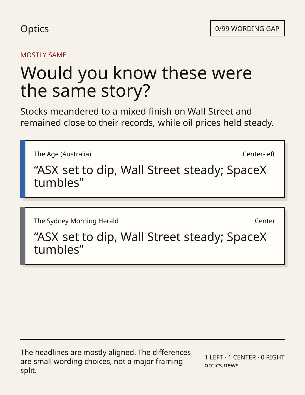The image size is (305, 395).
Task: Select the MOSTLY SAME label
Action: click(x=43, y=55)
